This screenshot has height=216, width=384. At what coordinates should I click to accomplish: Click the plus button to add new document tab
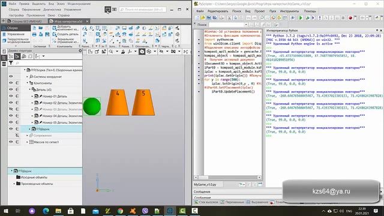(3, 21)
